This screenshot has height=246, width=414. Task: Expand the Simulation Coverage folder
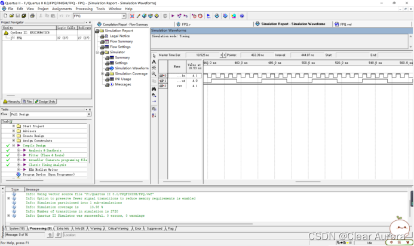coord(102,73)
